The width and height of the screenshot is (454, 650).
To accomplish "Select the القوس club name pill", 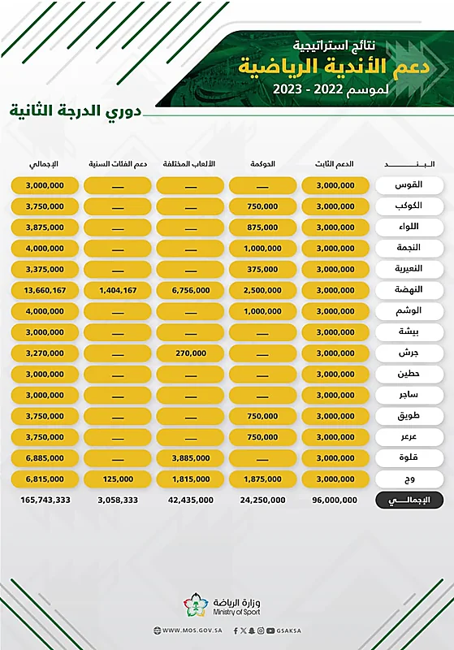I will 409,185.
